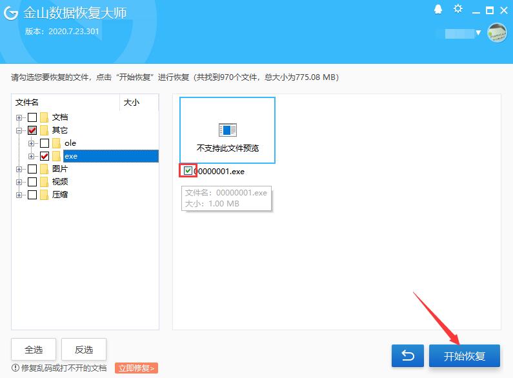
Task: Expand the ole tree node
Action: click(x=31, y=143)
